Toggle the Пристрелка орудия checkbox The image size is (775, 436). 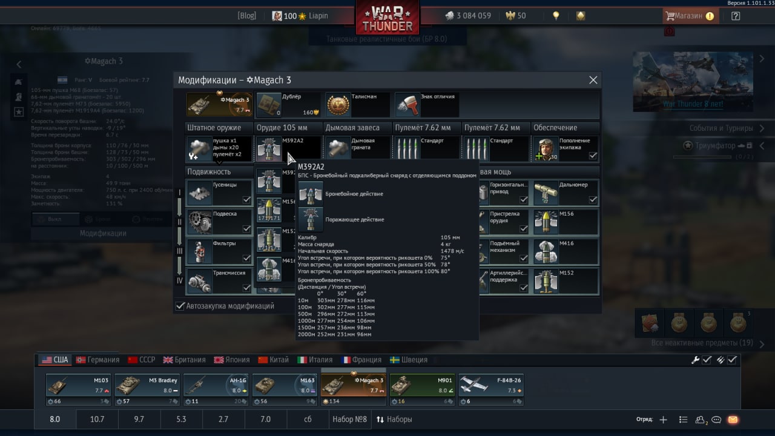point(524,229)
